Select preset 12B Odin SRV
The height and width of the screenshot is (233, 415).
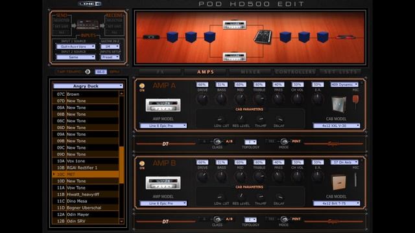86,221
